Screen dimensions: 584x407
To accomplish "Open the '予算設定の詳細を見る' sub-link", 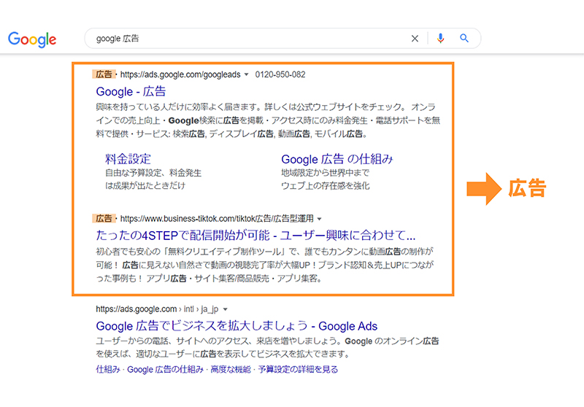I will click(x=298, y=369).
